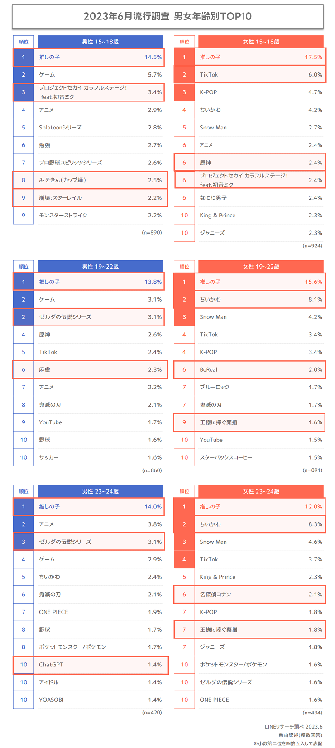
Task: Select the 男性 19~22歳 header bar
Action: click(x=100, y=267)
